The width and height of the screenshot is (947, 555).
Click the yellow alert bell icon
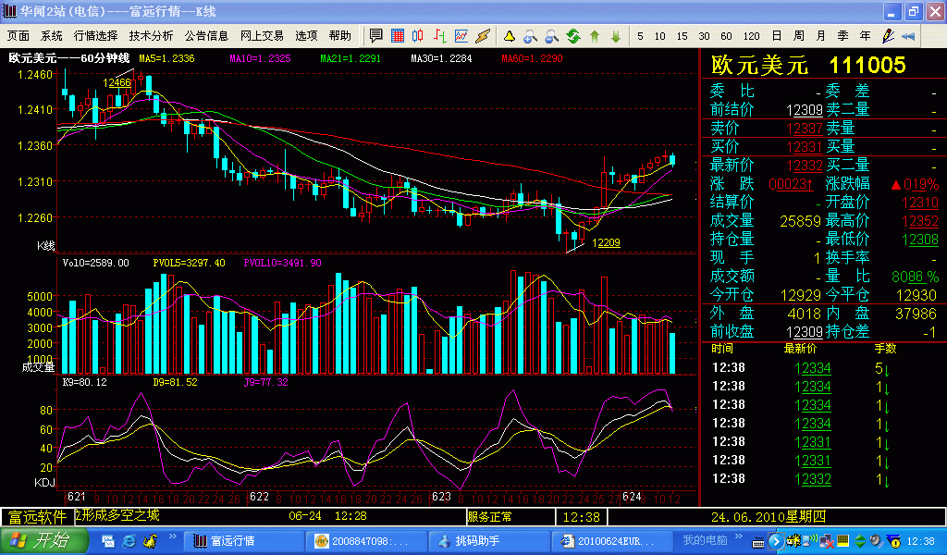(x=510, y=36)
